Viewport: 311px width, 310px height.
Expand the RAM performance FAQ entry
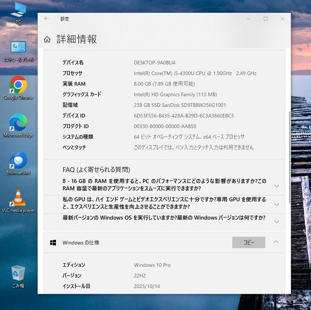coord(277,186)
